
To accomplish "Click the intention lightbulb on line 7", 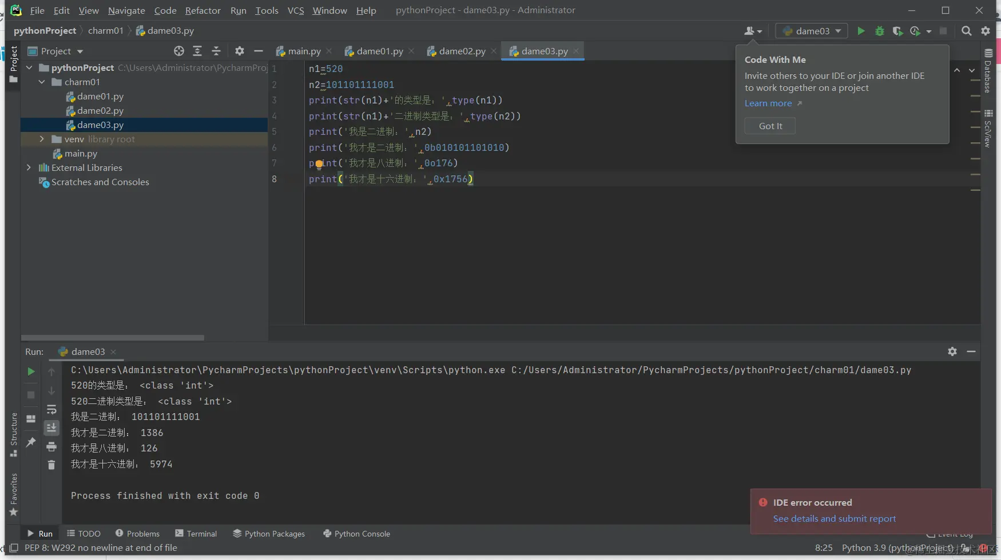I will pyautogui.click(x=319, y=165).
